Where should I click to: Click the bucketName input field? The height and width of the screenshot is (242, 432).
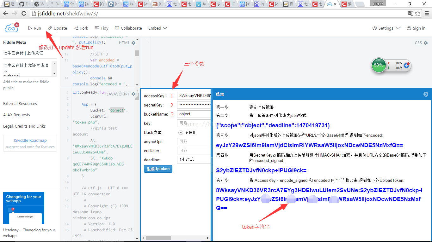(194, 114)
